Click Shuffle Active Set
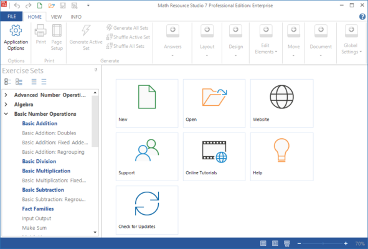The image size is (368, 249). click(x=128, y=37)
